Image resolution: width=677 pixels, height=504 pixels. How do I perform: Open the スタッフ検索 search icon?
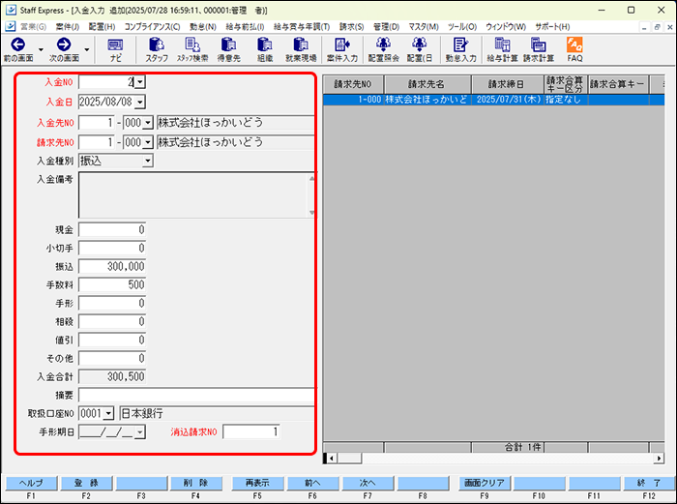point(192,44)
